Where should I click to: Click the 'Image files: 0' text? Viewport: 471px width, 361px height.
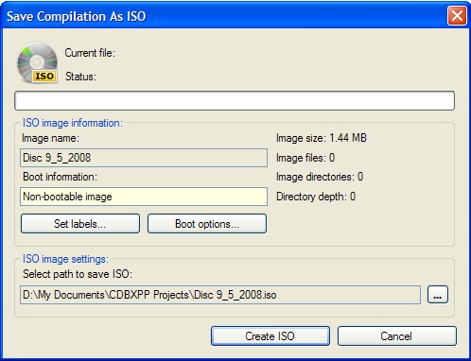click(x=305, y=158)
